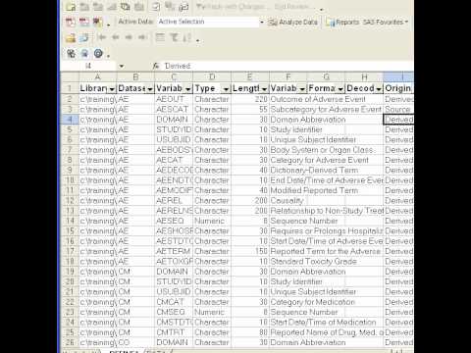Open filter dropdown on Dataset column header

[x=150, y=89]
